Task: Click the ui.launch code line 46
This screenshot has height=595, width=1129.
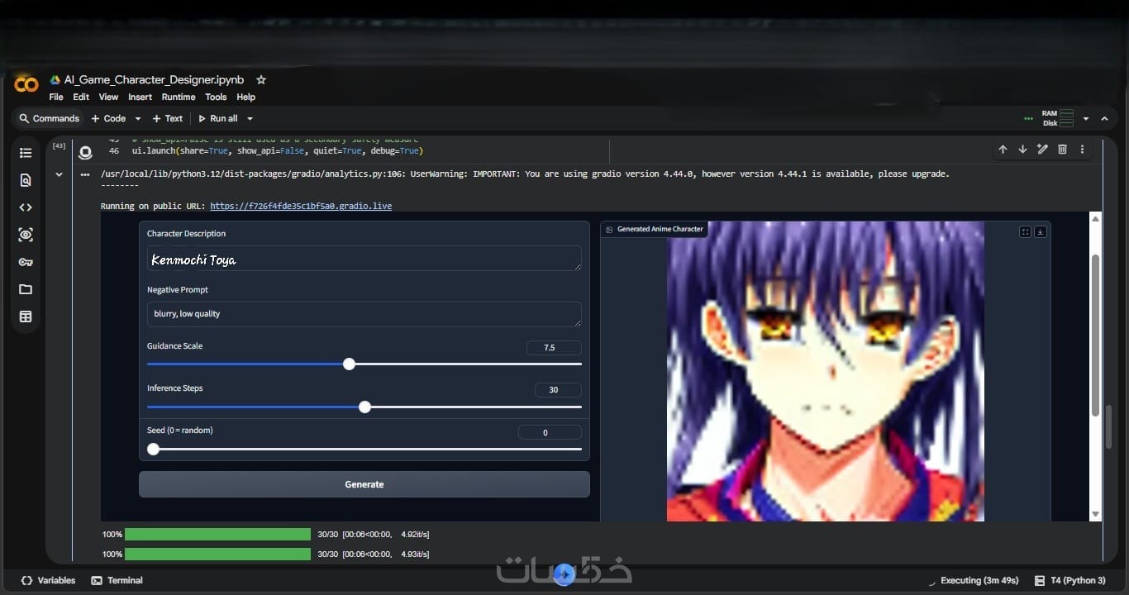Action: point(278,151)
